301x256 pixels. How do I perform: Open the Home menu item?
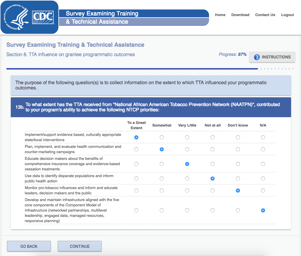tap(220, 15)
